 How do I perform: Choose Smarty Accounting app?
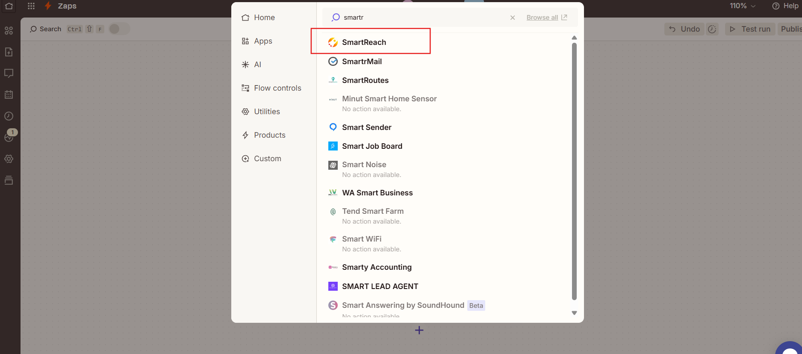[446, 267]
